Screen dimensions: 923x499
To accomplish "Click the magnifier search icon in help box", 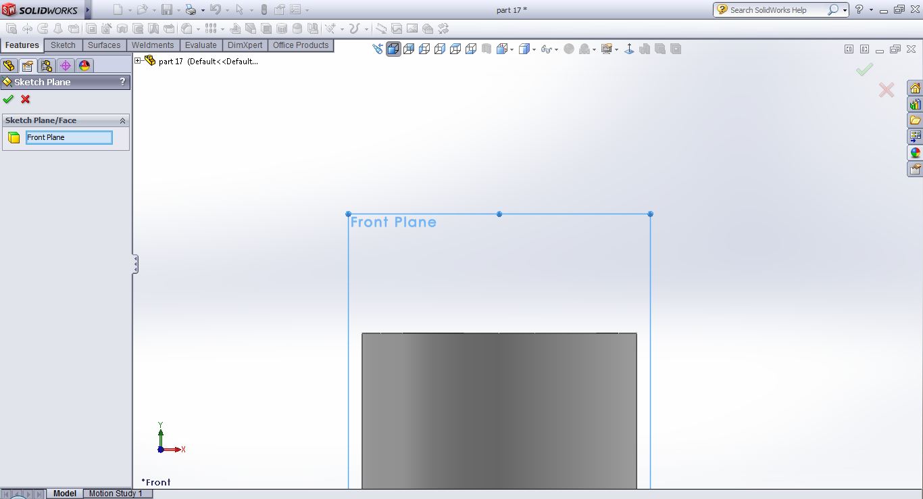I will click(x=832, y=9).
